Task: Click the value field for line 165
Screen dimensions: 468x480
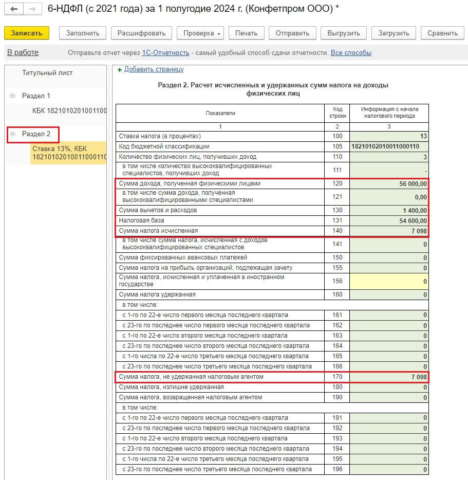Action: [x=389, y=356]
